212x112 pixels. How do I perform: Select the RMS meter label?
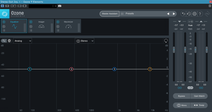click(x=190, y=29)
